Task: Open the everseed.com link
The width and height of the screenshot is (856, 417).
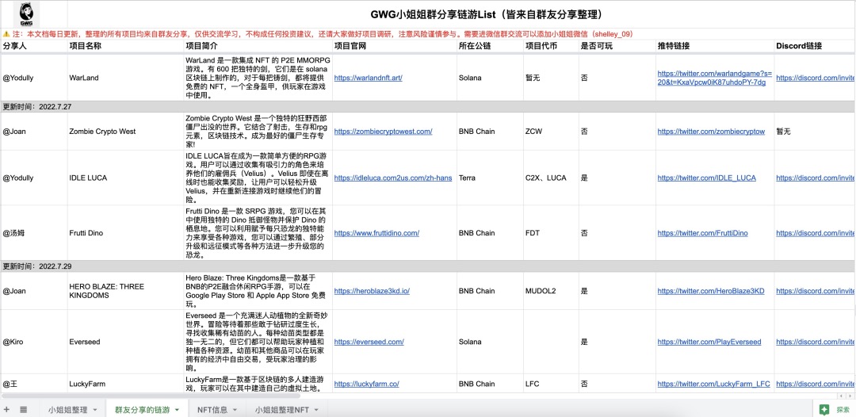Action: [369, 342]
